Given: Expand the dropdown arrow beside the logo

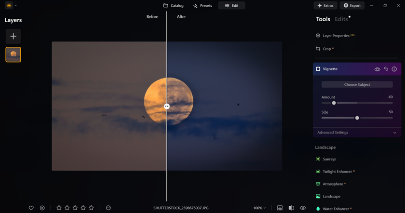Looking at the screenshot, I should pyautogui.click(x=16, y=5).
